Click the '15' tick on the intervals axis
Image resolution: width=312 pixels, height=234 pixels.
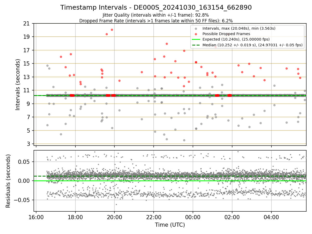pos(27,63)
